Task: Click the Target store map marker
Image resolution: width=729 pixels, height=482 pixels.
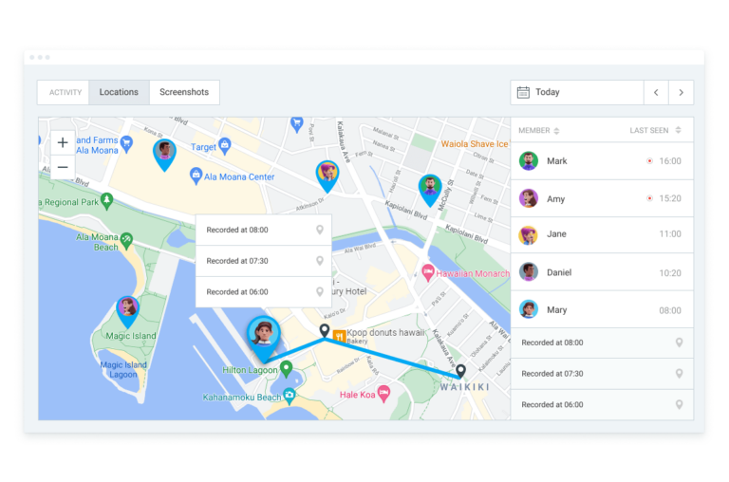Action: [x=225, y=145]
